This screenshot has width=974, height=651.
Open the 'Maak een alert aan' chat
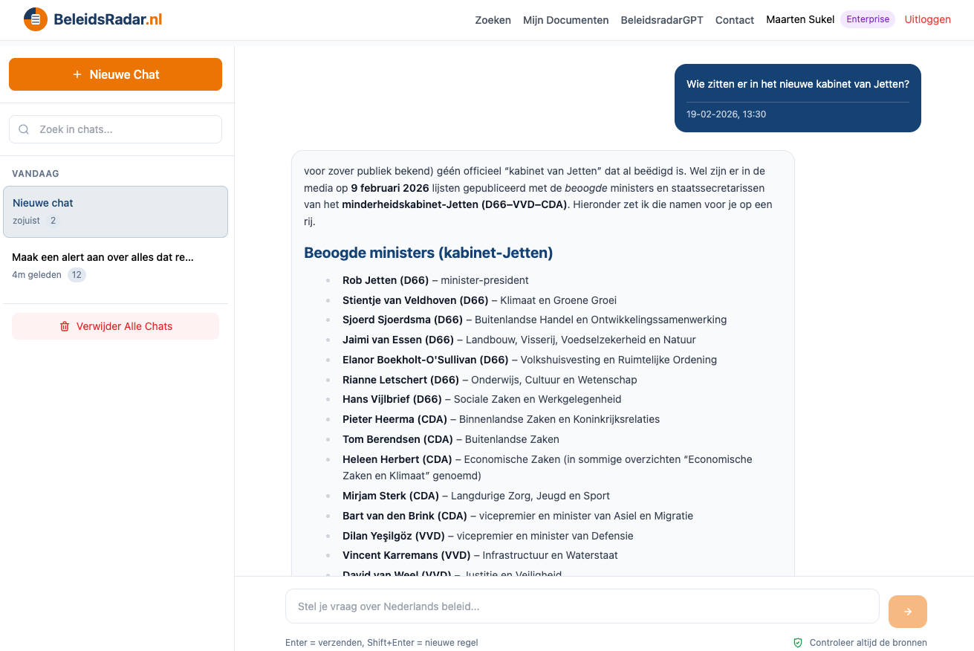coord(115,265)
